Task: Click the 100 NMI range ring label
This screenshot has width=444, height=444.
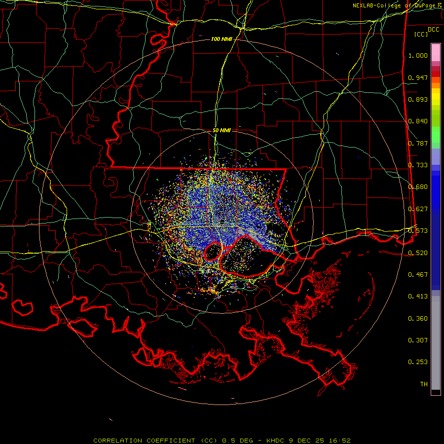Action: pos(222,39)
